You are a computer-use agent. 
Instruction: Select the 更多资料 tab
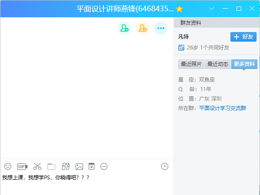click(244, 64)
